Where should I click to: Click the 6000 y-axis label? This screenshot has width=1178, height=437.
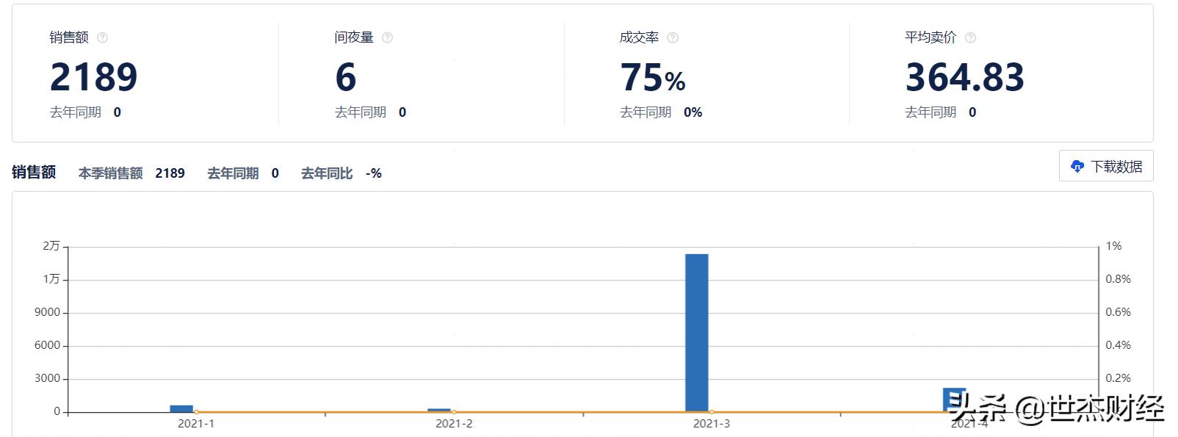[x=47, y=345]
